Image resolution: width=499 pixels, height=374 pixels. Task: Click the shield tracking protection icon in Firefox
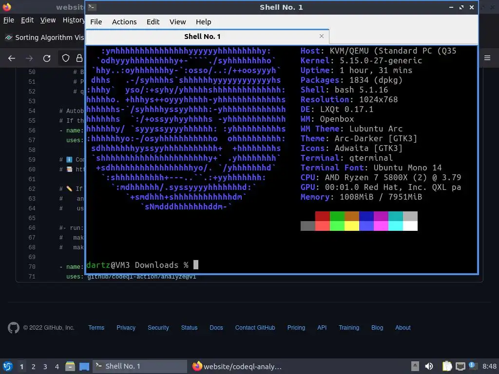tap(66, 58)
